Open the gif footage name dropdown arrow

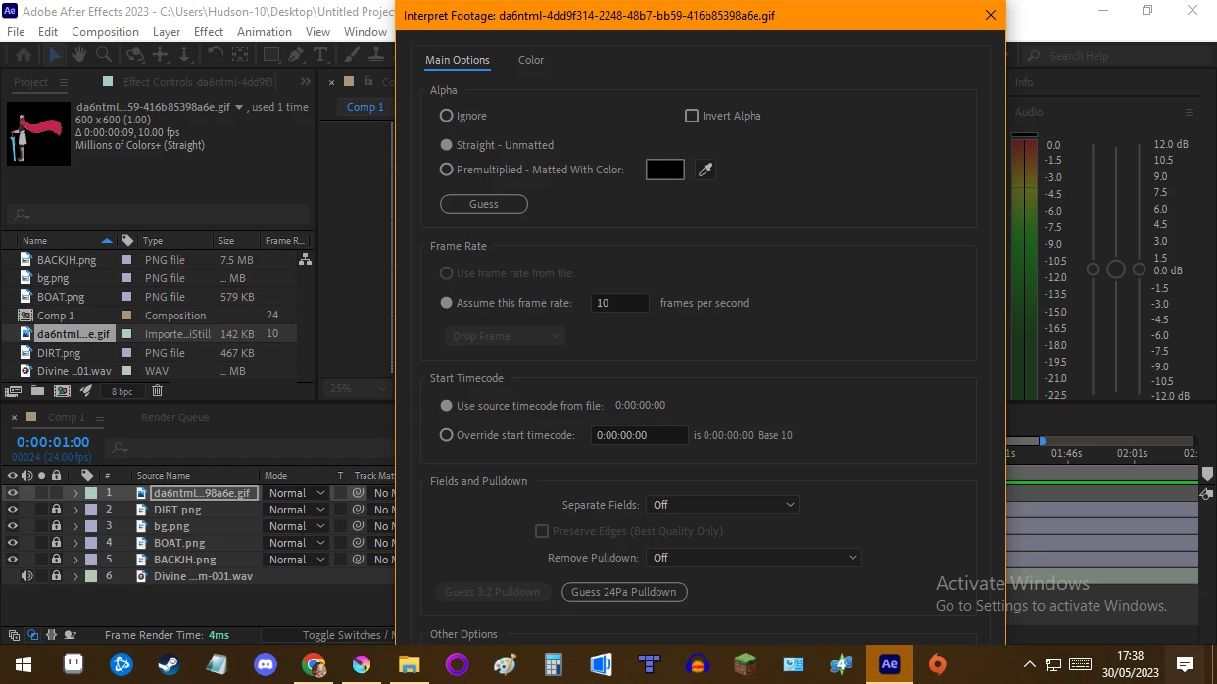coord(239,107)
